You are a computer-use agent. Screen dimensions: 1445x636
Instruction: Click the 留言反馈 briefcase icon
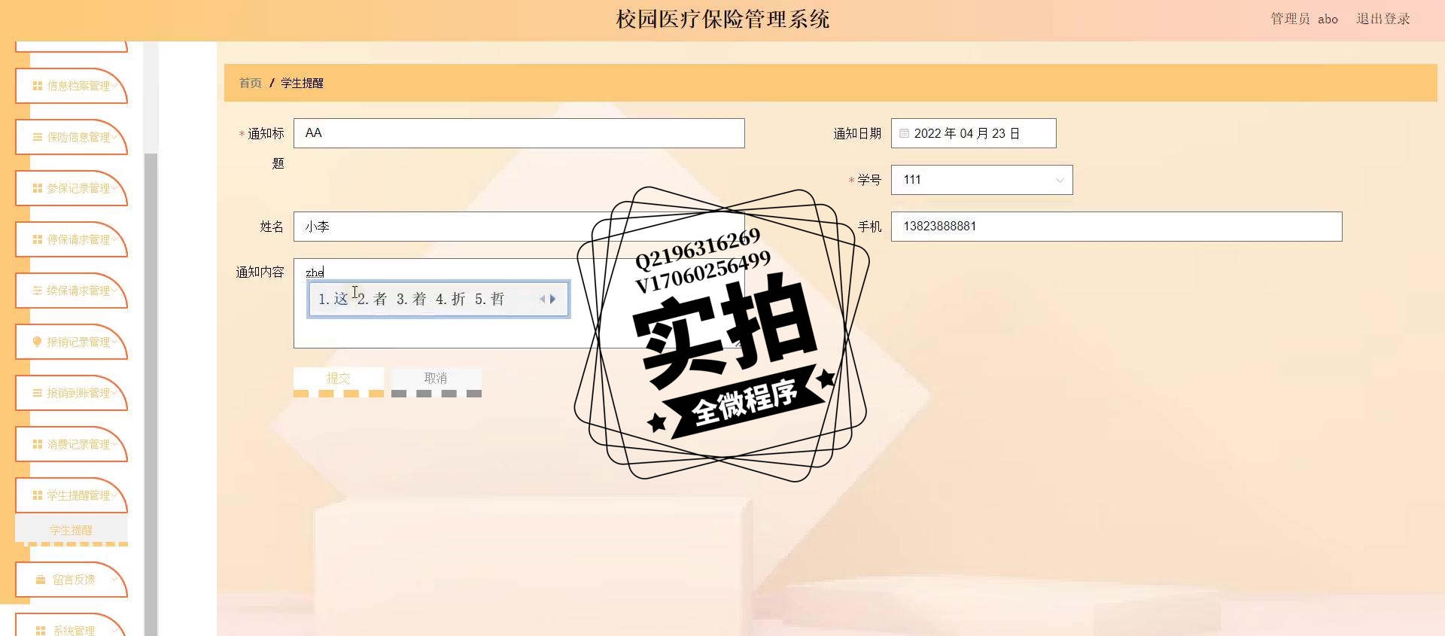tap(41, 580)
